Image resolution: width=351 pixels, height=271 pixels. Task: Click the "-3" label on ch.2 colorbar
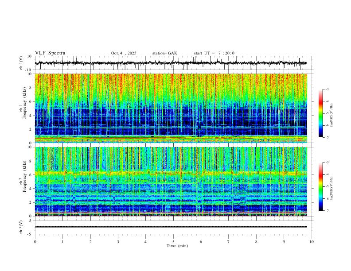327,163
